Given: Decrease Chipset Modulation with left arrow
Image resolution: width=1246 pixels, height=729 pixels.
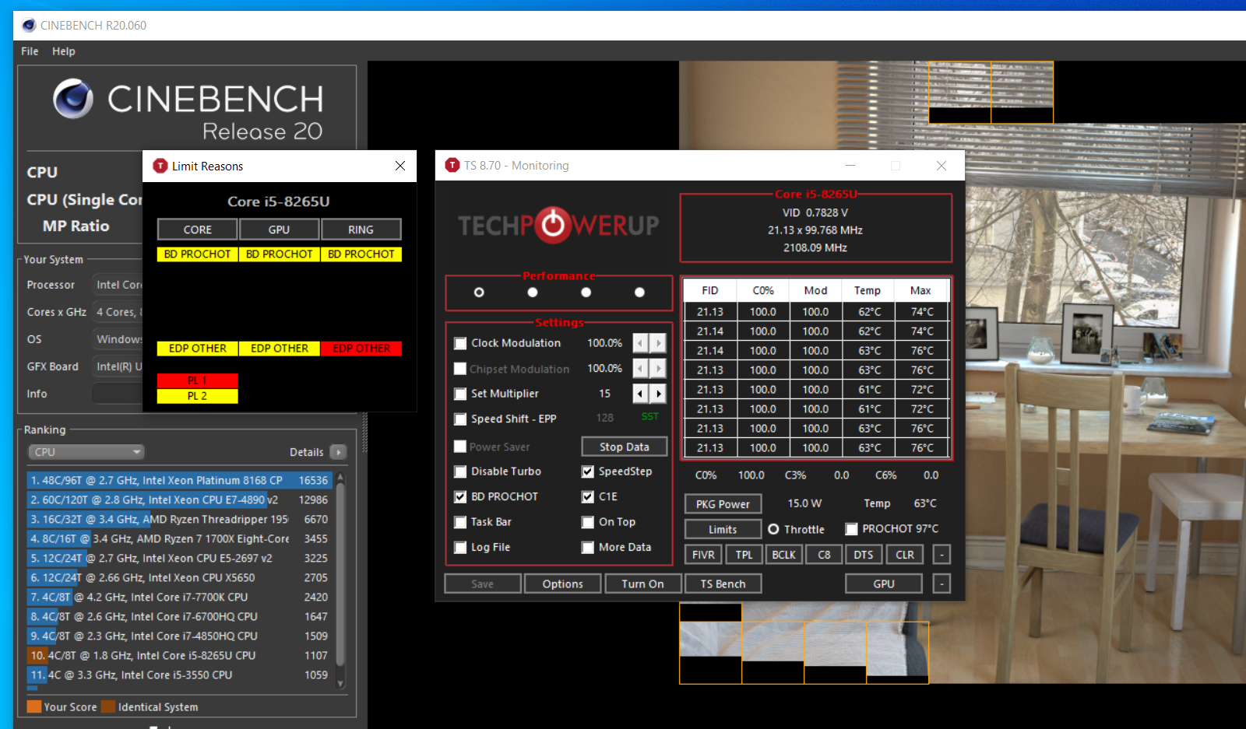Looking at the screenshot, I should [640, 368].
